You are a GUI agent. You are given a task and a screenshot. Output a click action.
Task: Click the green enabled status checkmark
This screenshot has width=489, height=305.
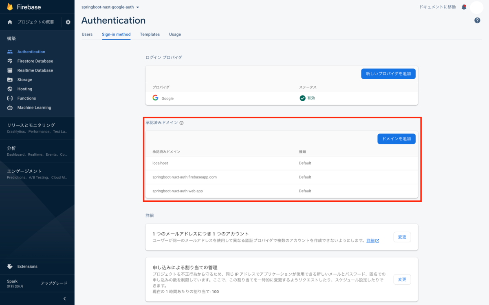pyautogui.click(x=302, y=98)
